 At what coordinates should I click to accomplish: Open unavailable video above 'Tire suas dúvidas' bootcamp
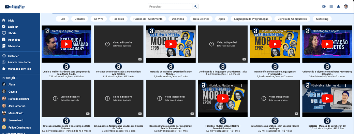tap(67, 98)
